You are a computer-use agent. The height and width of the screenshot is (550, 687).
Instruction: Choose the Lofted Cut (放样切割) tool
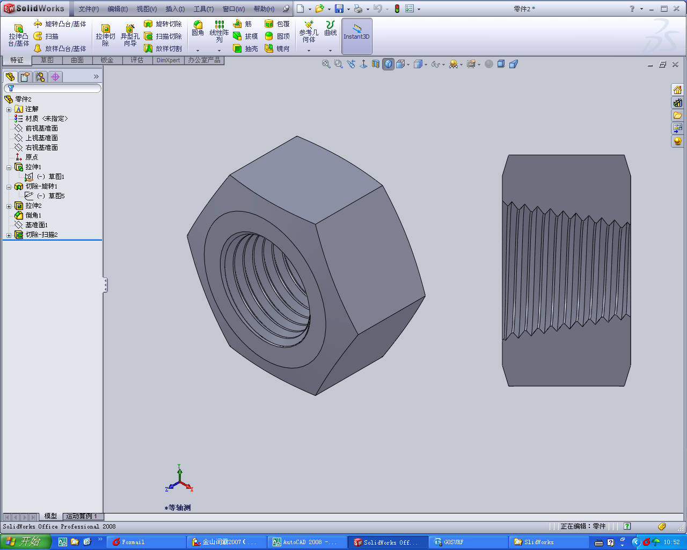[x=163, y=48]
